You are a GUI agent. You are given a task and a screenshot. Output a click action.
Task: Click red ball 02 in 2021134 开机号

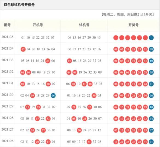pos(23,49)
